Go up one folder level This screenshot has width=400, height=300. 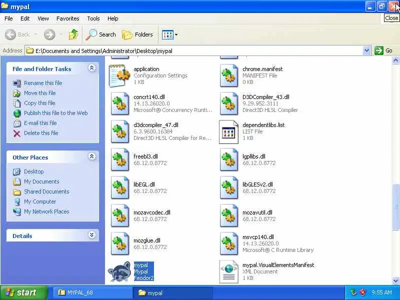click(73, 34)
